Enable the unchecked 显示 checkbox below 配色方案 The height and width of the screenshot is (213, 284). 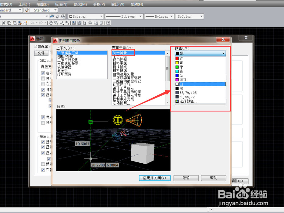(x=43, y=79)
